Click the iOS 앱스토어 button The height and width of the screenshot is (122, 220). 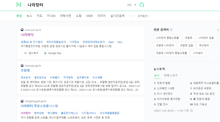tap(31, 53)
